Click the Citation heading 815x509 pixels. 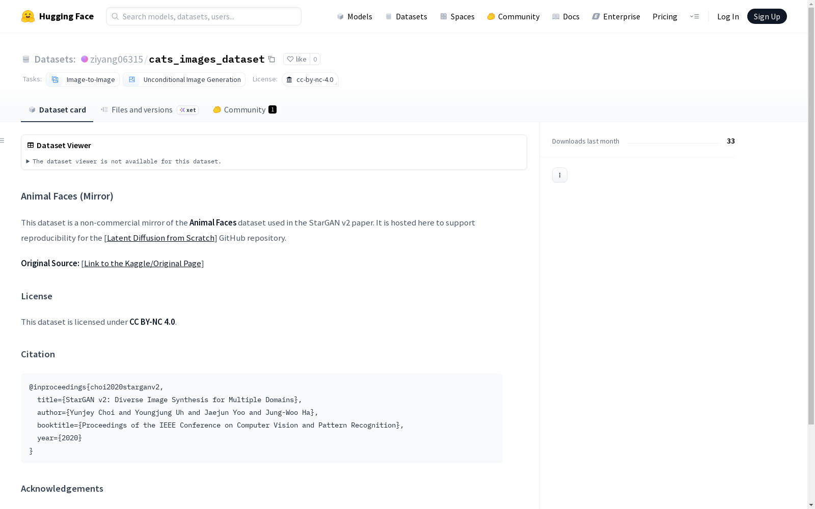pyautogui.click(x=38, y=354)
